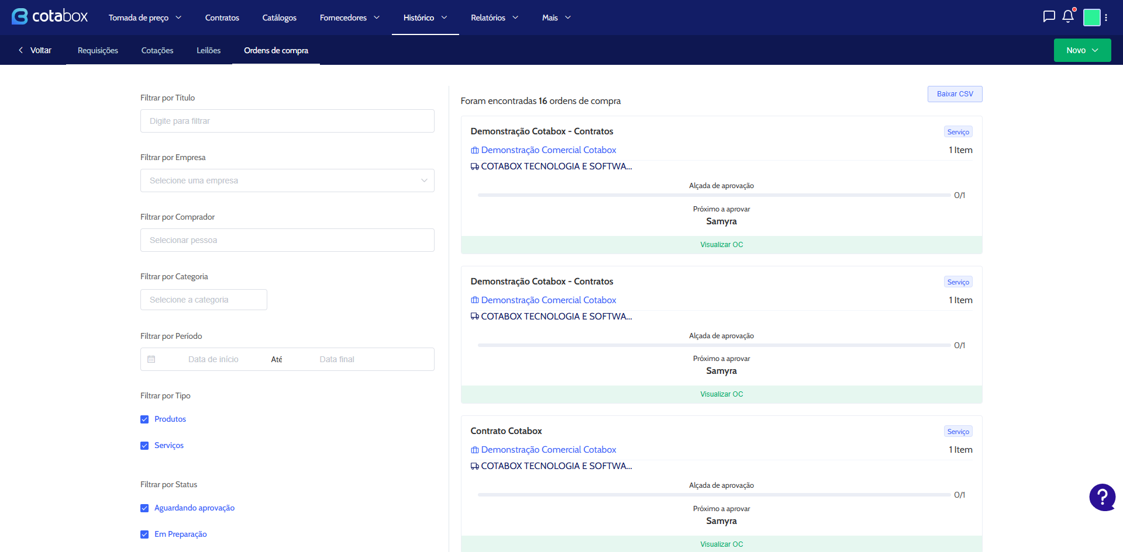Switch to the Cotações tab

[x=157, y=50]
